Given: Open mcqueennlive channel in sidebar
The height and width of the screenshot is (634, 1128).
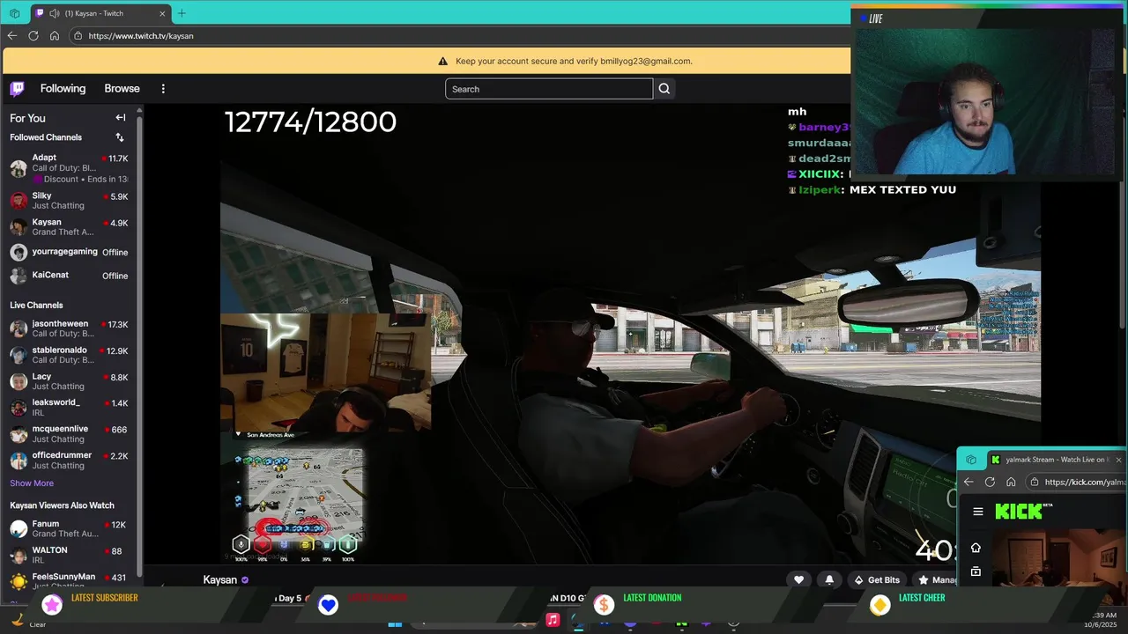Looking at the screenshot, I should coord(70,434).
